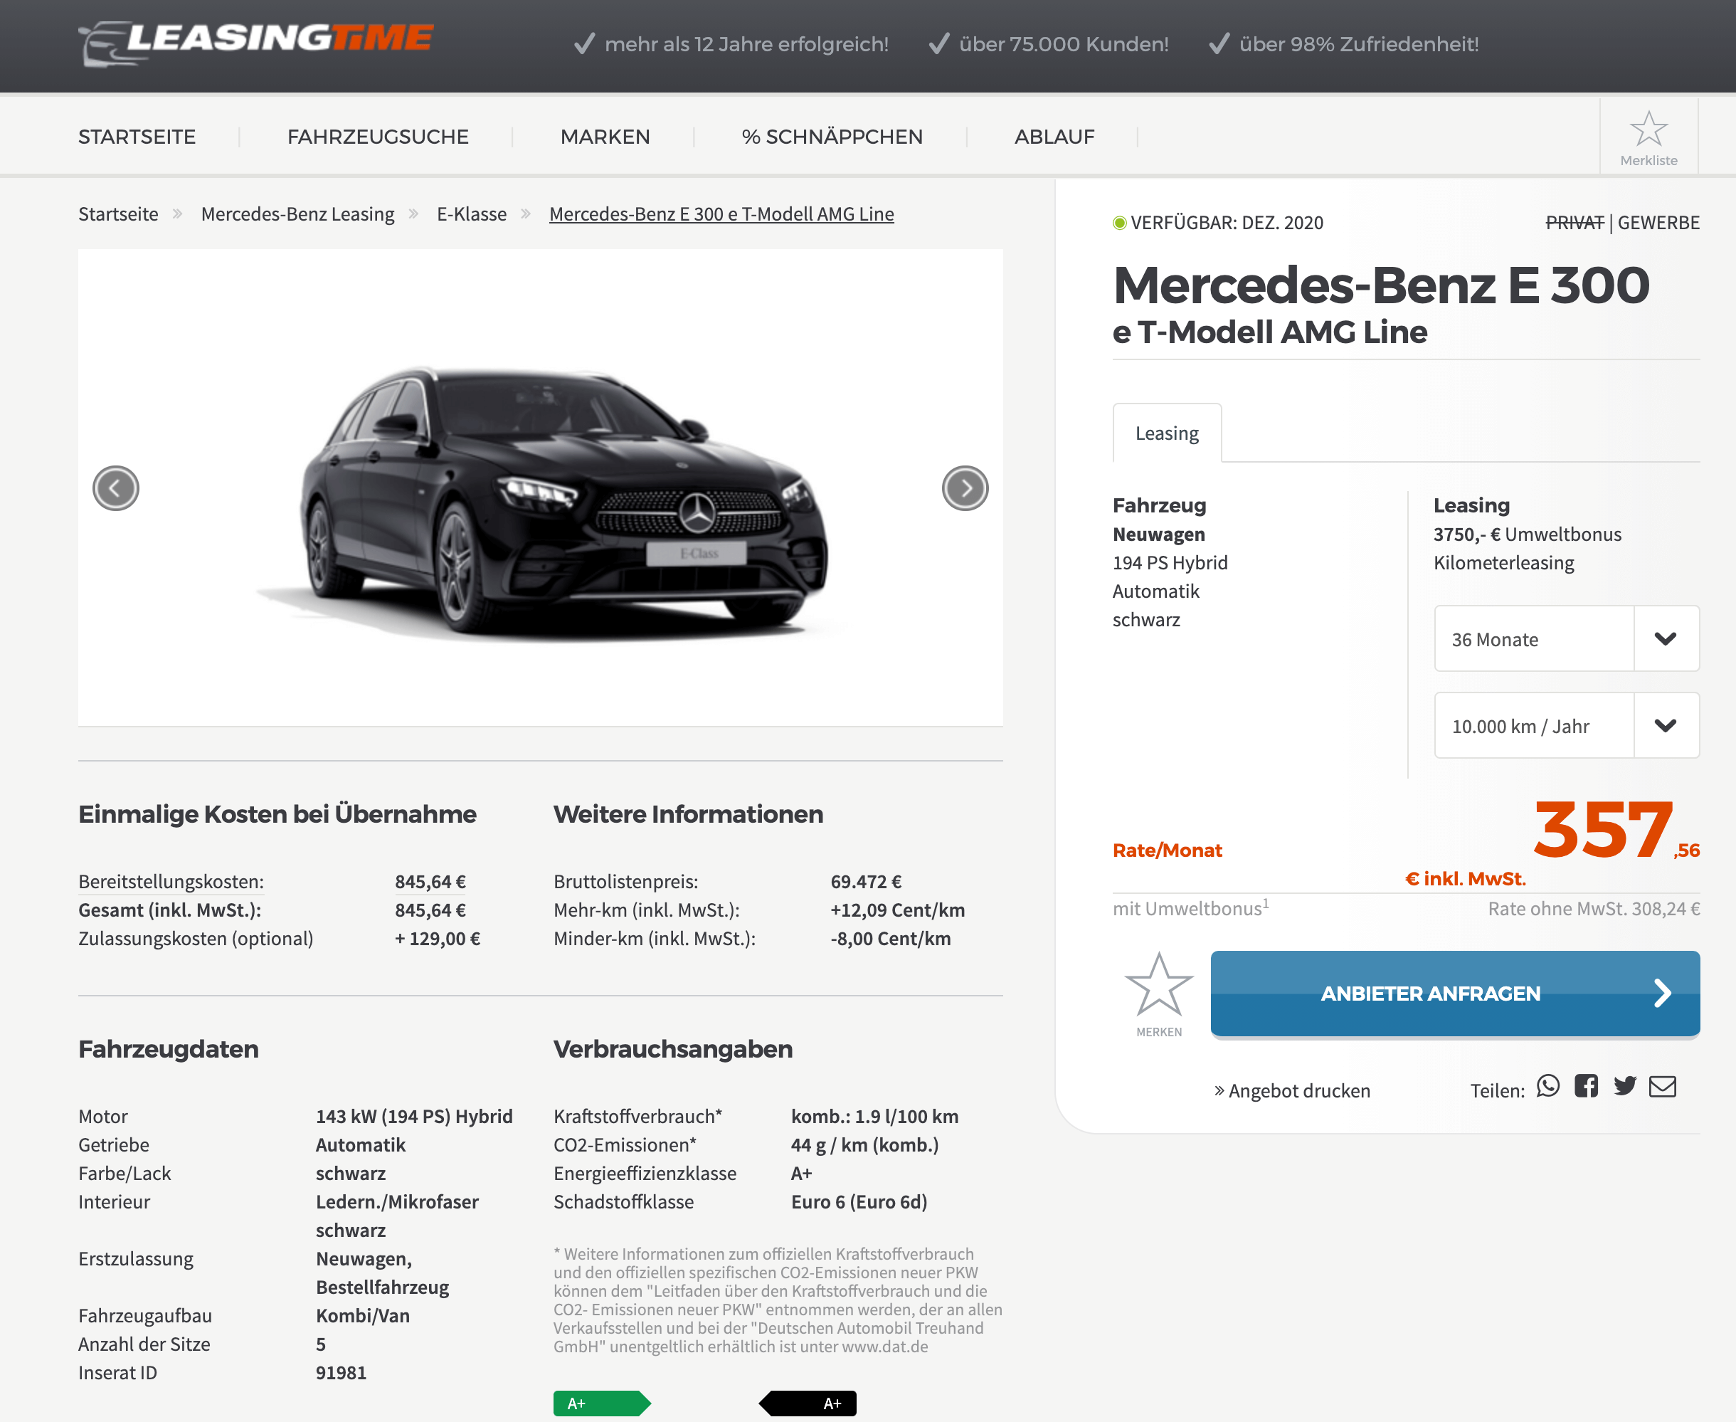Open MARKEN menu item
Viewport: 1736px width, 1422px height.
[605, 137]
